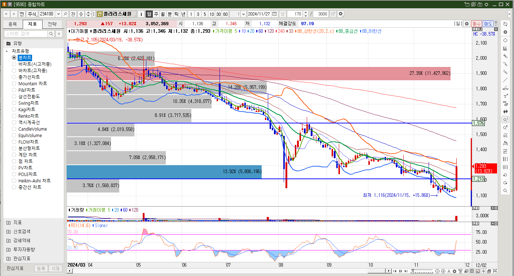Click the pause playback control in bottom bar
Screen dimensions: 514x276
tap(400, 271)
